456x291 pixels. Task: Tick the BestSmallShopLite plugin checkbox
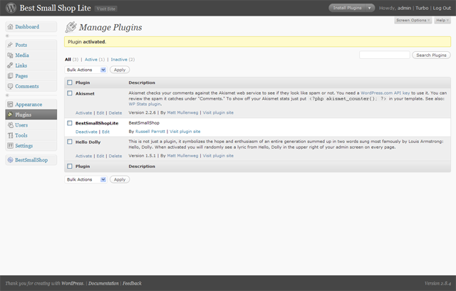pos(70,123)
